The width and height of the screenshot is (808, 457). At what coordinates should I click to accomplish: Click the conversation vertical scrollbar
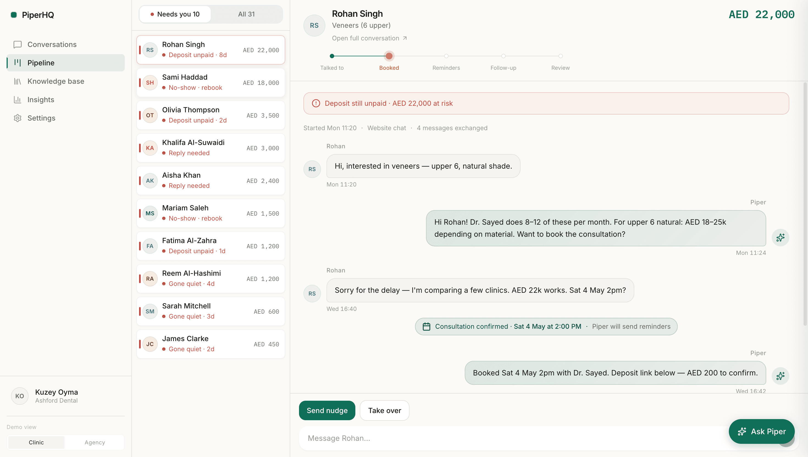coord(805,204)
